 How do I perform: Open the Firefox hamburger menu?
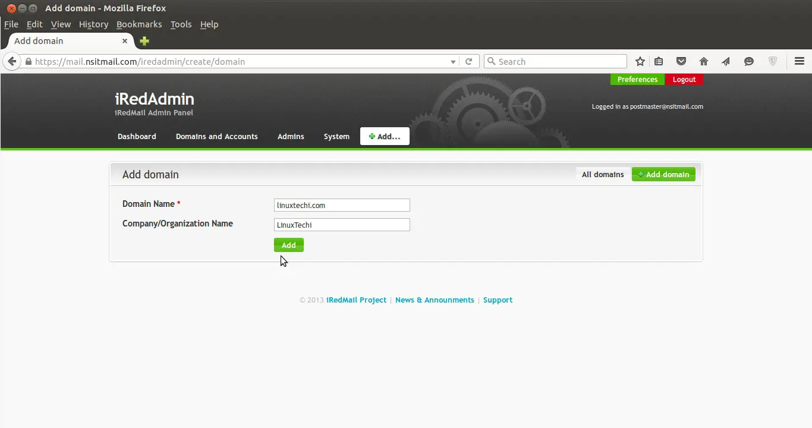pos(799,61)
